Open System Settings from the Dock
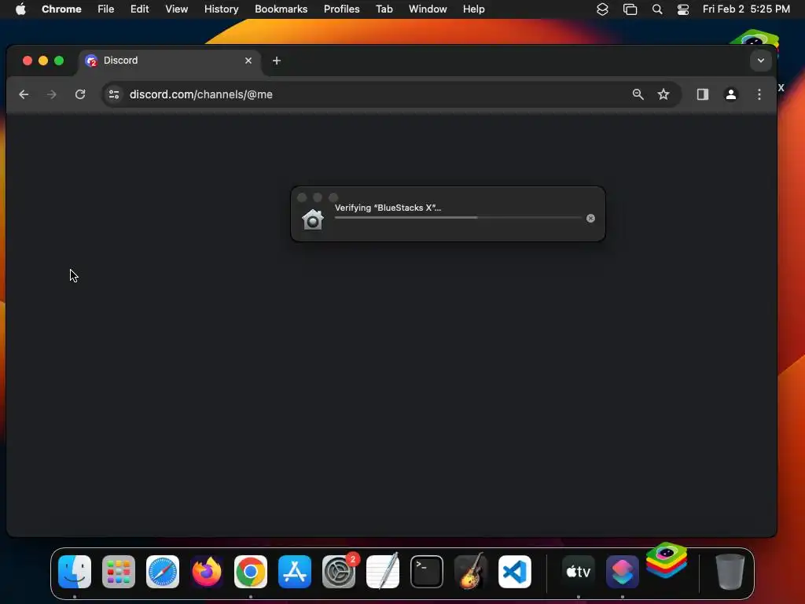This screenshot has height=604, width=805. [x=339, y=572]
